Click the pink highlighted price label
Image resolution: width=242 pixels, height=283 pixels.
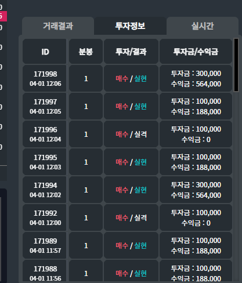(3, 16)
